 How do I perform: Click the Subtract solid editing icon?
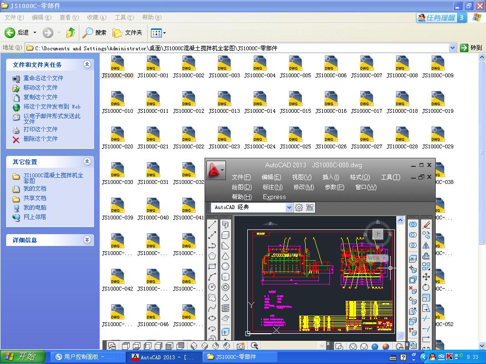click(412, 235)
